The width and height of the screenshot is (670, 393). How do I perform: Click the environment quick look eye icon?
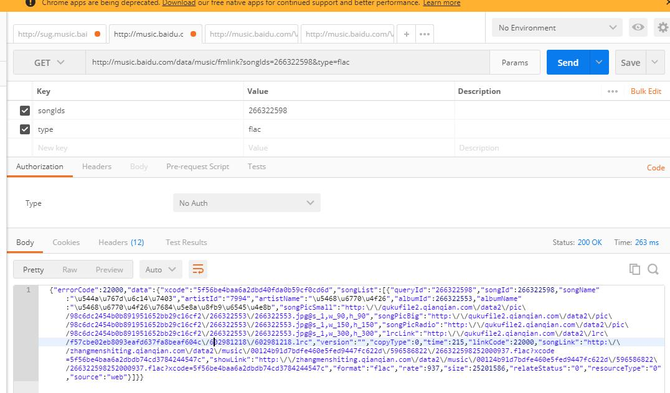[638, 27]
